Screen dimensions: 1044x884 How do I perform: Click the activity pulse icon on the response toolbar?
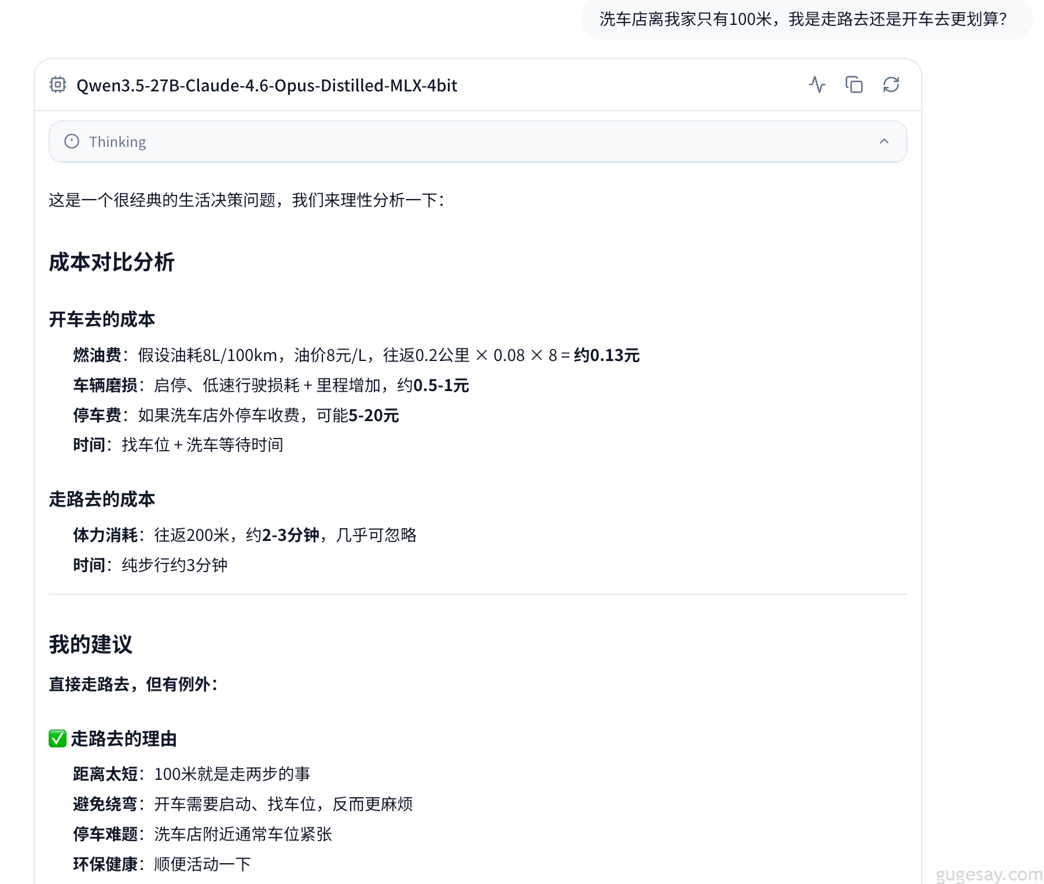click(817, 84)
